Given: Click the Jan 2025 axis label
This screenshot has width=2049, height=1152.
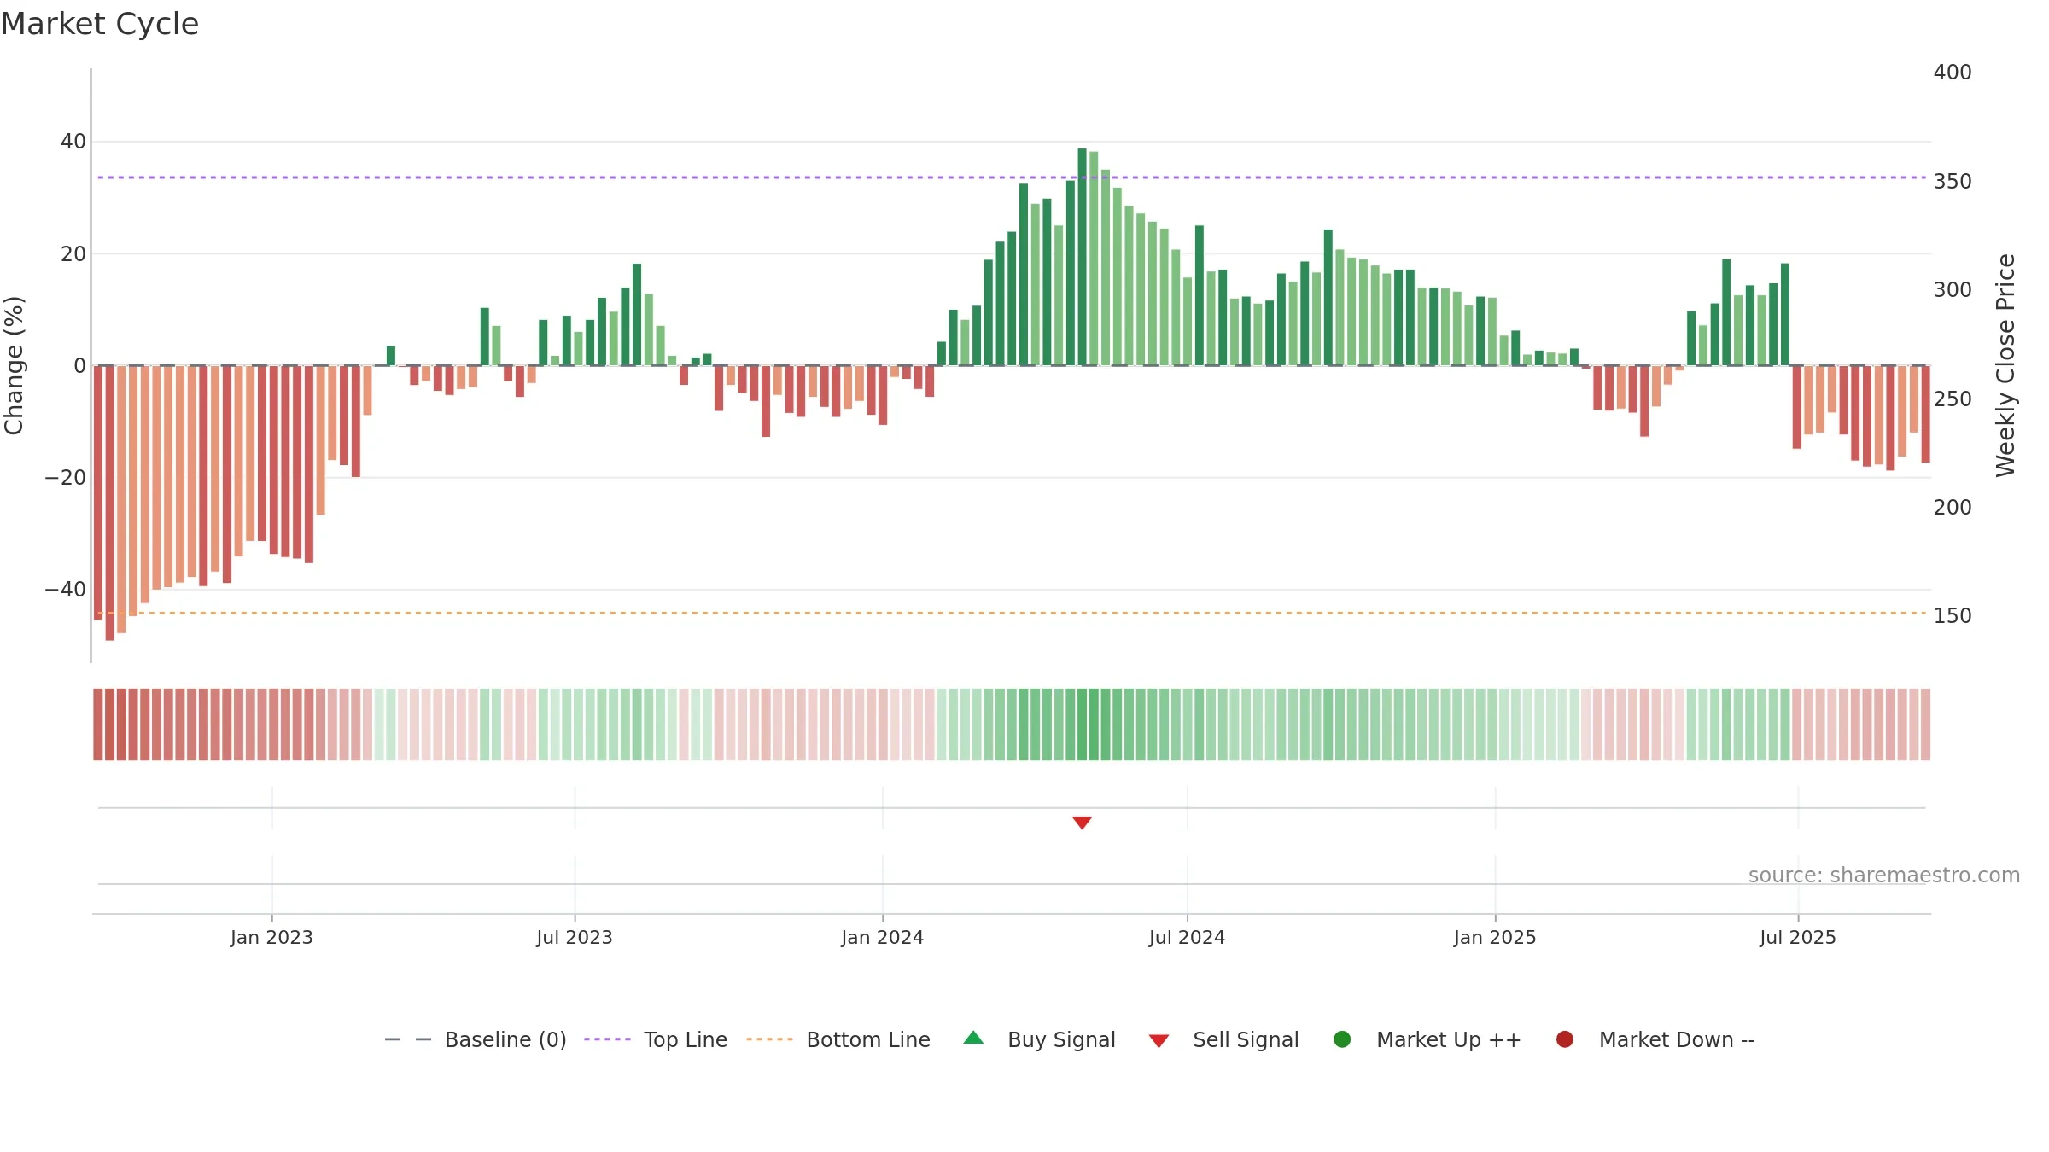Looking at the screenshot, I should tap(1495, 937).
